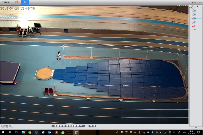Launch Chrome from the taskbar
Viewport: 203px width, 135px height.
point(30,132)
